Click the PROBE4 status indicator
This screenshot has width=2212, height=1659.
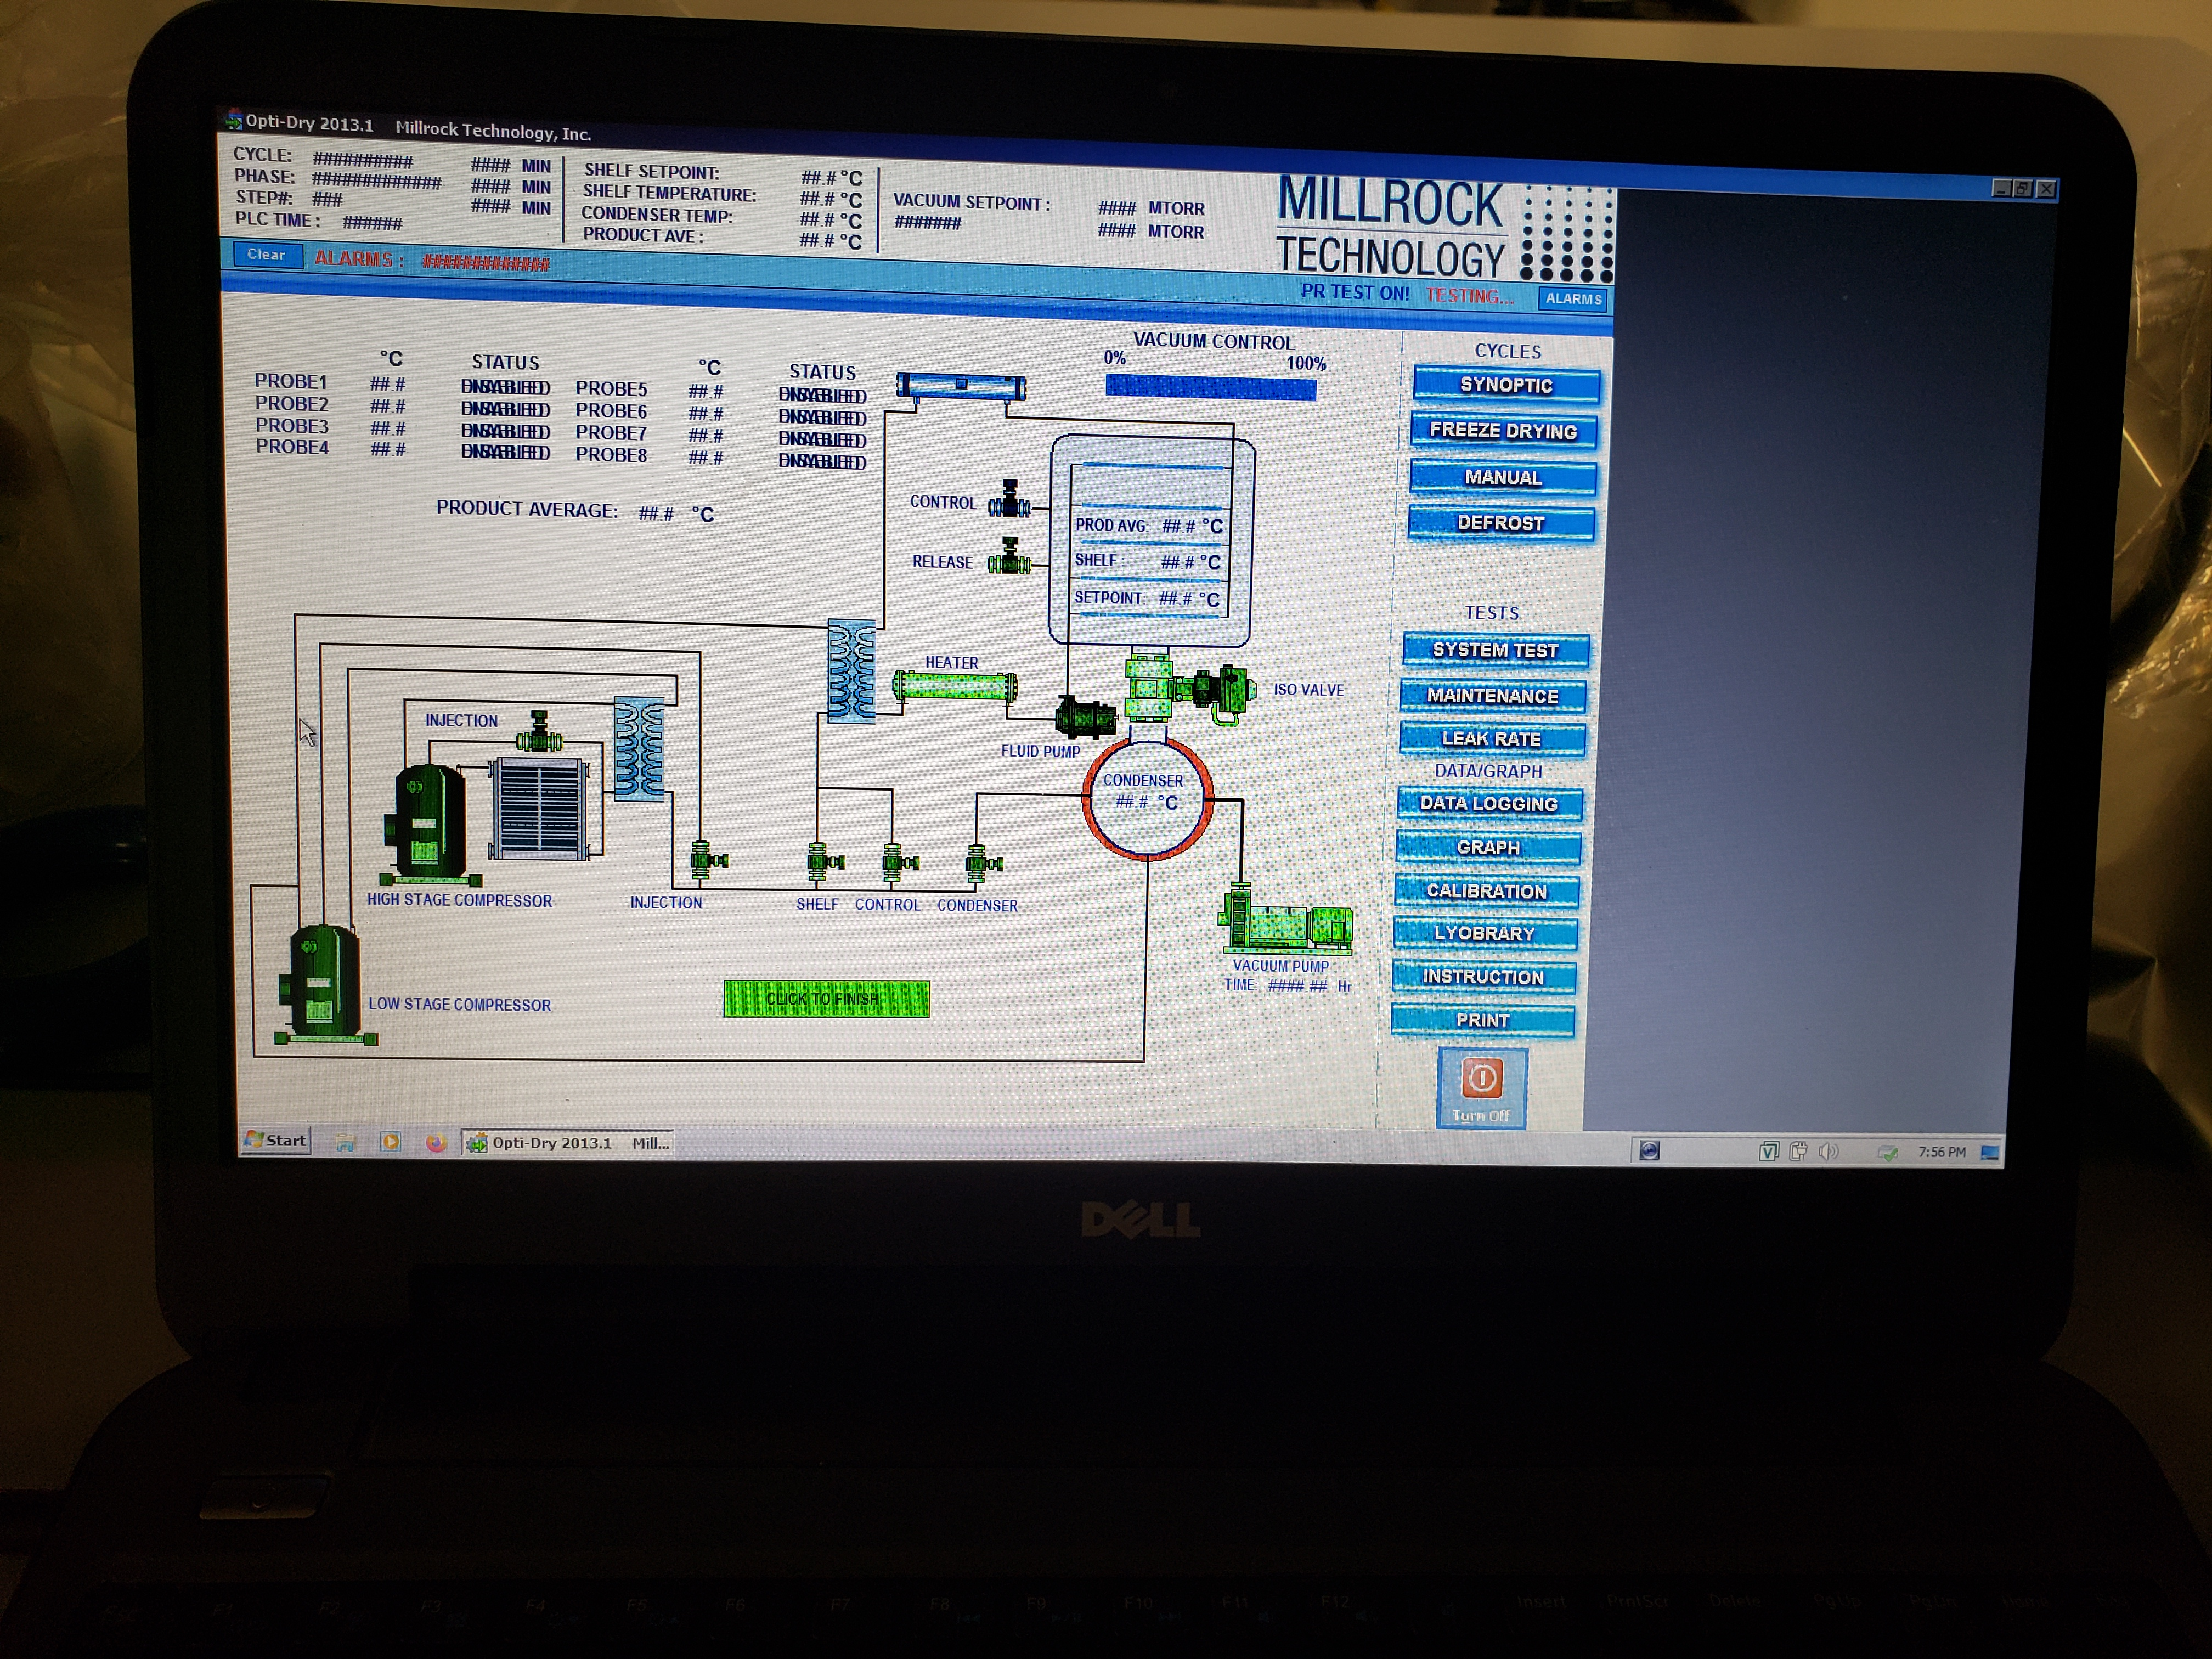coord(505,452)
